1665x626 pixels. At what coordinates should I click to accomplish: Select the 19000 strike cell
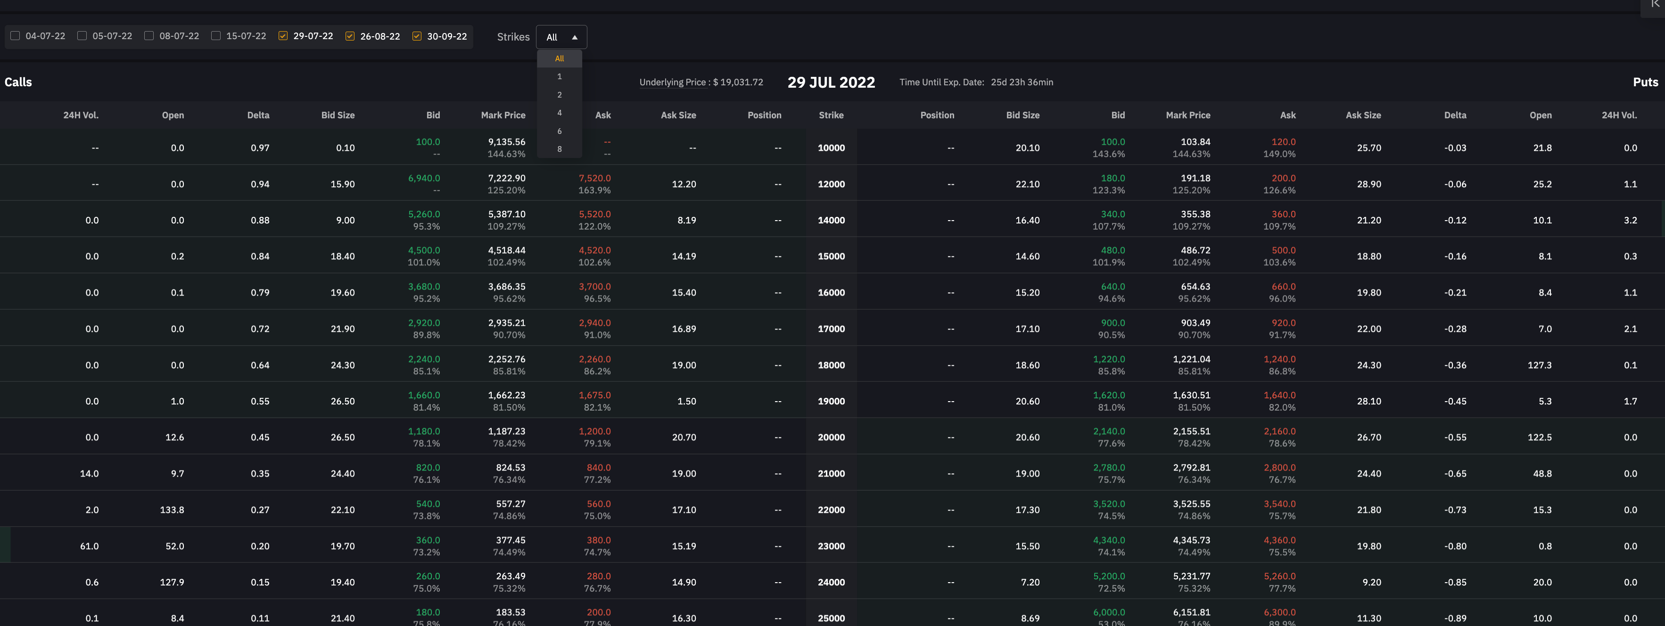(831, 401)
